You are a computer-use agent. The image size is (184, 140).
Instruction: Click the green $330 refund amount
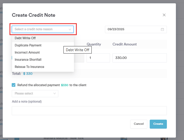coord(65,85)
